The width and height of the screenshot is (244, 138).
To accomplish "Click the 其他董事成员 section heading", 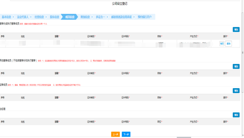I will pos(18,60).
